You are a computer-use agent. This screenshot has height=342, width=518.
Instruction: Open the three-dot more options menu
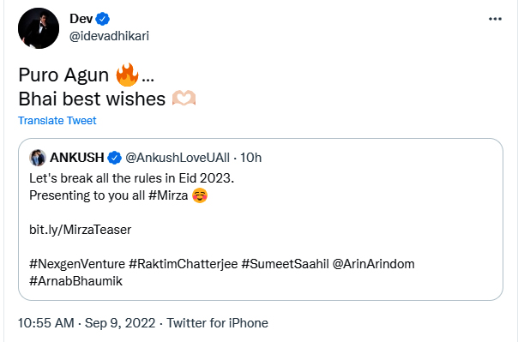pyautogui.click(x=495, y=19)
